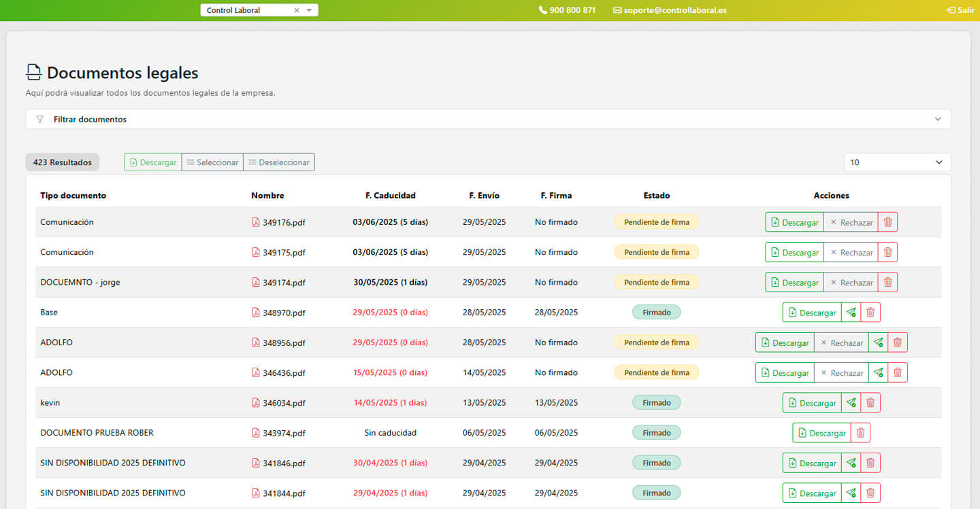Click the DOCUMENTO PRUEBA ROBER cell
Image resolution: width=980 pixels, height=509 pixels.
tap(97, 433)
